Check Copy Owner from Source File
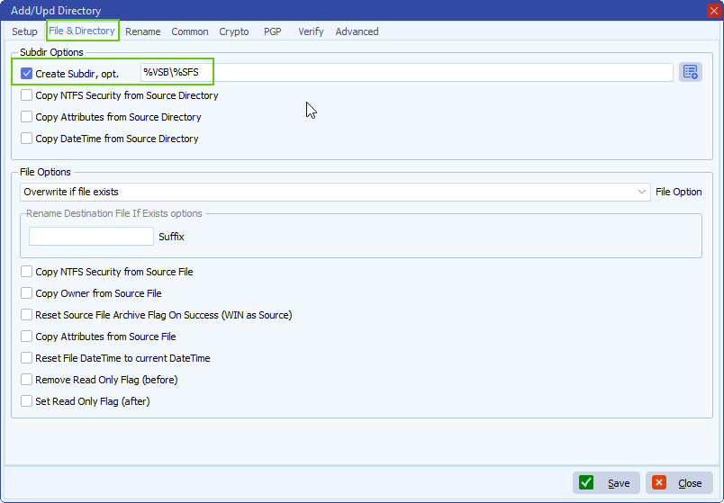The image size is (724, 503). pyautogui.click(x=26, y=293)
